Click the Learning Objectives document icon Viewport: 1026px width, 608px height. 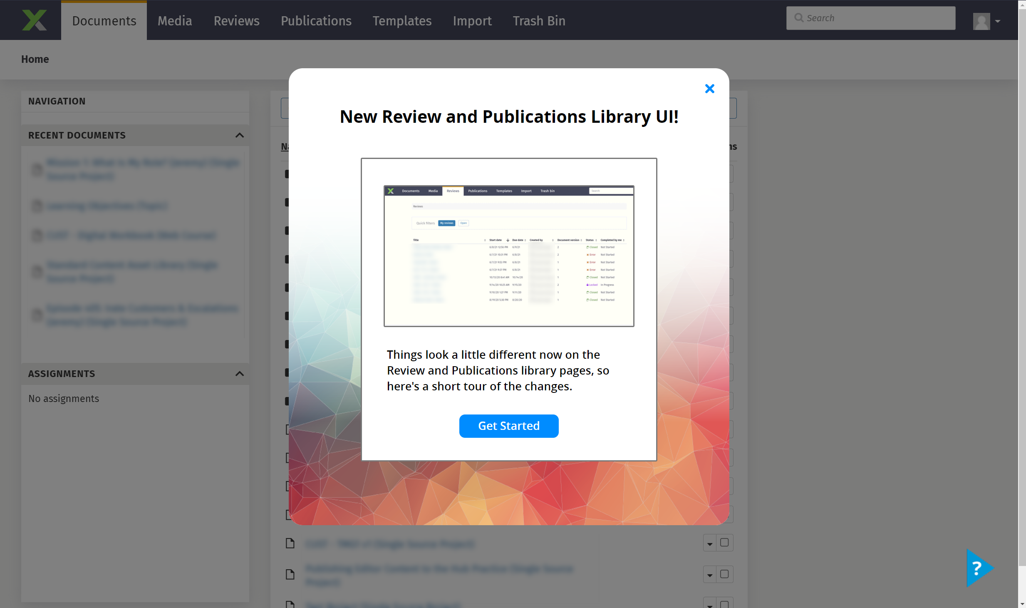point(37,206)
